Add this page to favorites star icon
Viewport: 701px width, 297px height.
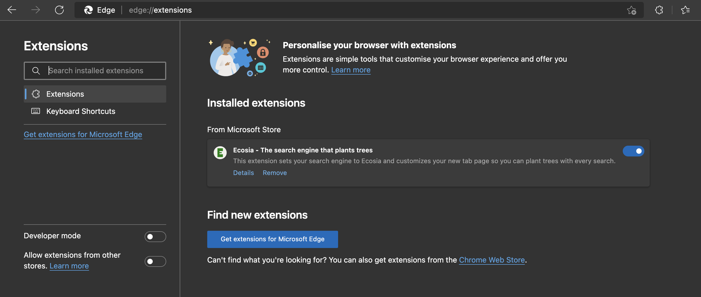(x=631, y=10)
